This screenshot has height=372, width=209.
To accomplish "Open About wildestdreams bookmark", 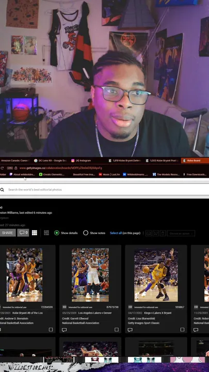I will [x=22, y=175].
